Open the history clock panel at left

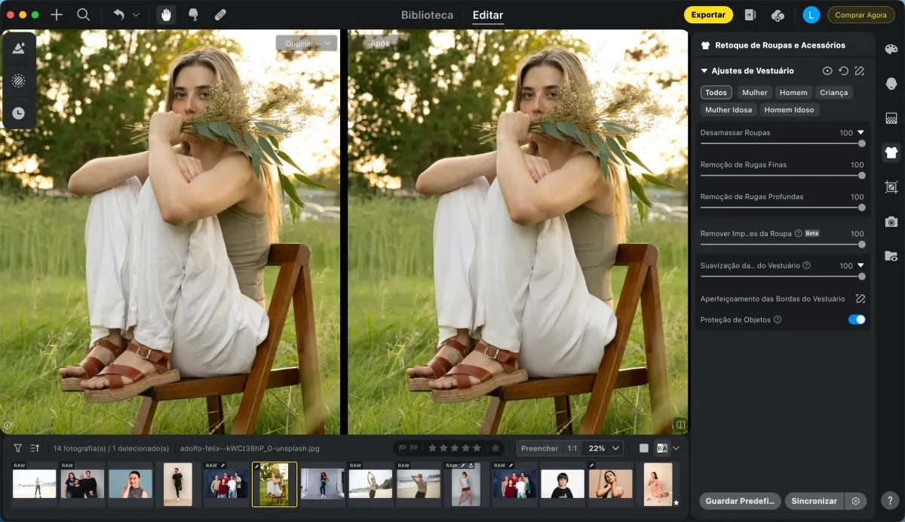point(19,113)
